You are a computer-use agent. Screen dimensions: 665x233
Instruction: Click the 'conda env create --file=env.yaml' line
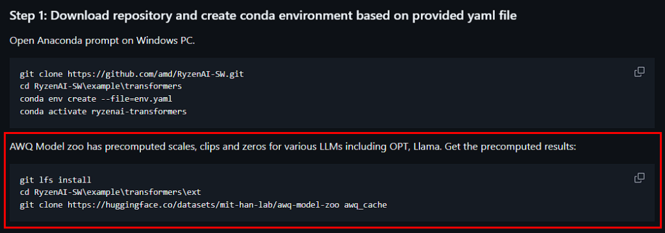(x=96, y=100)
